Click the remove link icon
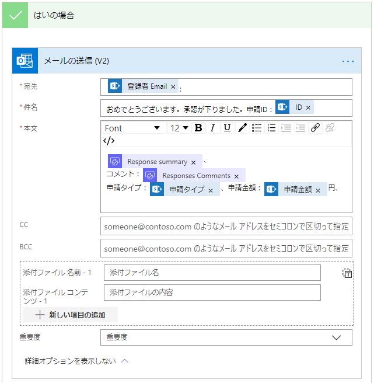Viewport: 374px width, 383px height. tap(330, 128)
